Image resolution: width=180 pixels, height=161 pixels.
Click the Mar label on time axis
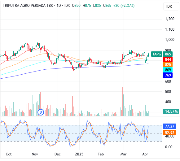(x=124, y=154)
